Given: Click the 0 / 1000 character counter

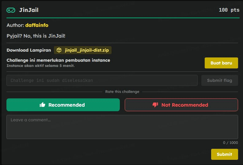Looking at the screenshot, I should [230, 143].
